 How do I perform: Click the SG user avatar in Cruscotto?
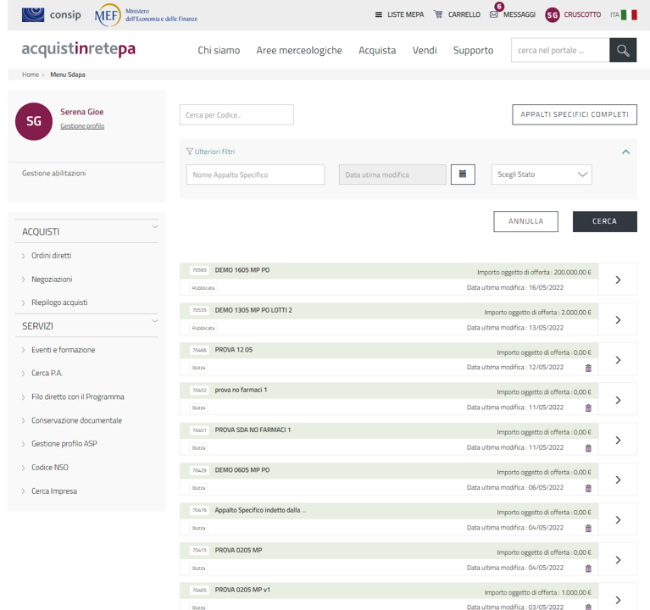click(x=553, y=15)
